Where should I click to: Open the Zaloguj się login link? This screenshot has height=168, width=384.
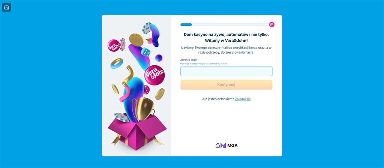tap(243, 99)
